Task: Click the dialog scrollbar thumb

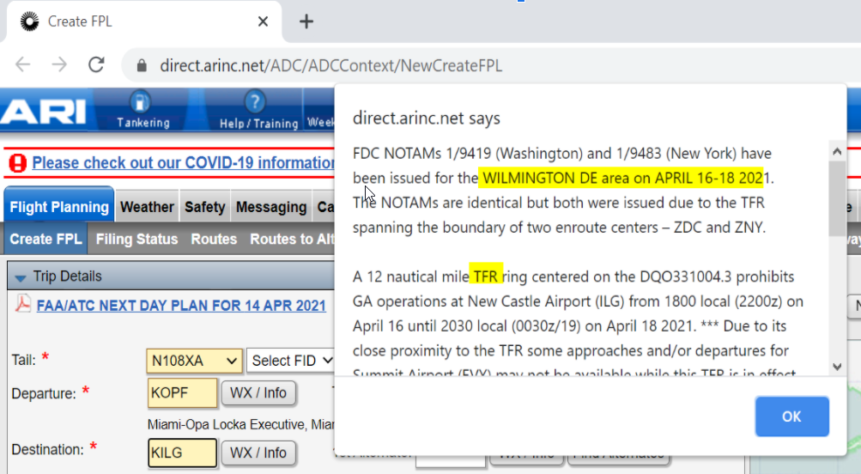Action: coord(837,198)
